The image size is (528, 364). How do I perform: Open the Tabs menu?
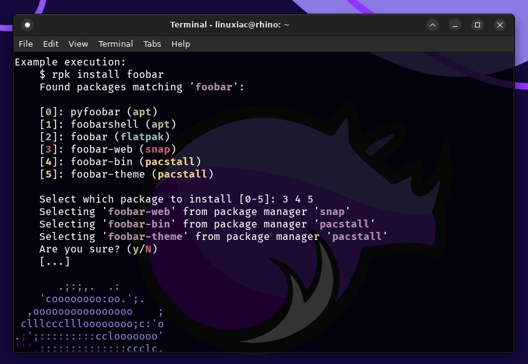(152, 44)
